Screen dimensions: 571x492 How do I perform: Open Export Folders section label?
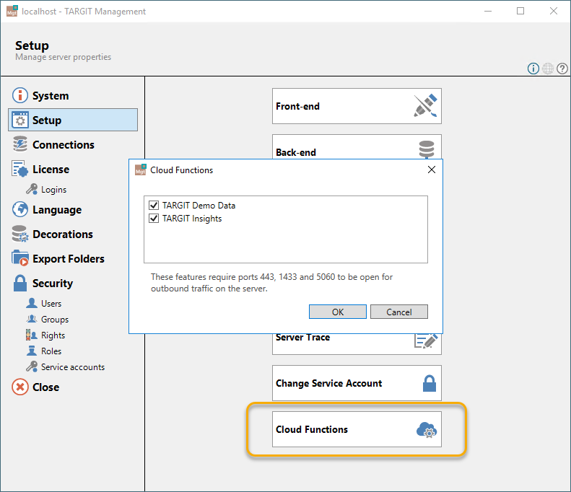[69, 259]
